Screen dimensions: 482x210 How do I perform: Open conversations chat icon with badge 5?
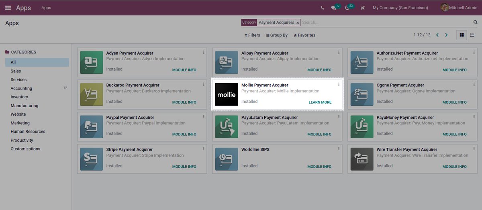(x=335, y=8)
